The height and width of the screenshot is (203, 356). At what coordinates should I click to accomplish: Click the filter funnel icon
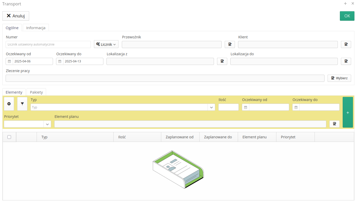click(x=22, y=104)
